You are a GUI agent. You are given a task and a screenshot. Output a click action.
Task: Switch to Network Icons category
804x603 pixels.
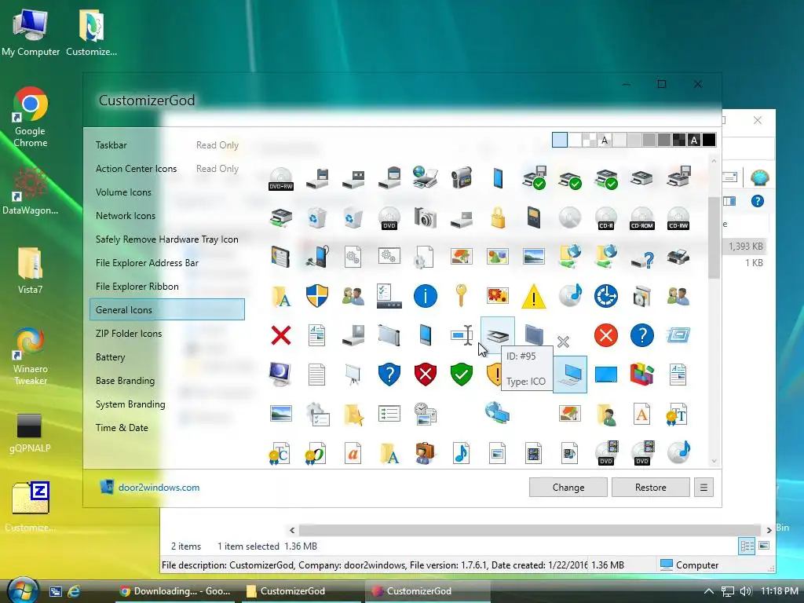(x=126, y=216)
